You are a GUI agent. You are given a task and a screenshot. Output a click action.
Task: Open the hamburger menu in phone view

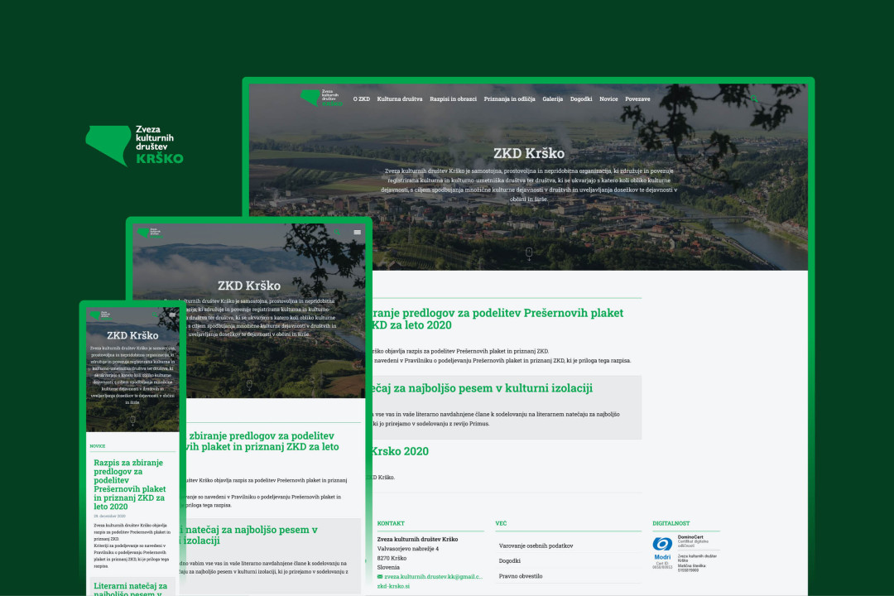point(172,315)
